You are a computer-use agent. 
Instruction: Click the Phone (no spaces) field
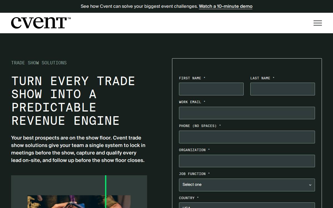click(247, 137)
